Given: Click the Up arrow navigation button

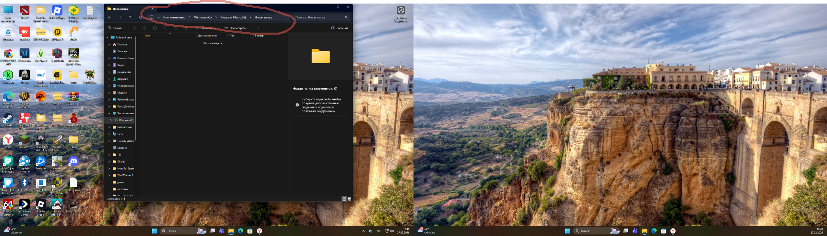Looking at the screenshot, I should [x=130, y=17].
